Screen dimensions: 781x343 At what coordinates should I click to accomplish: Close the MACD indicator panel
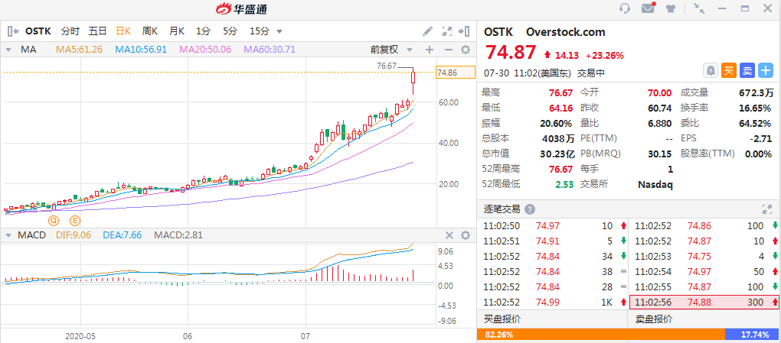[449, 235]
